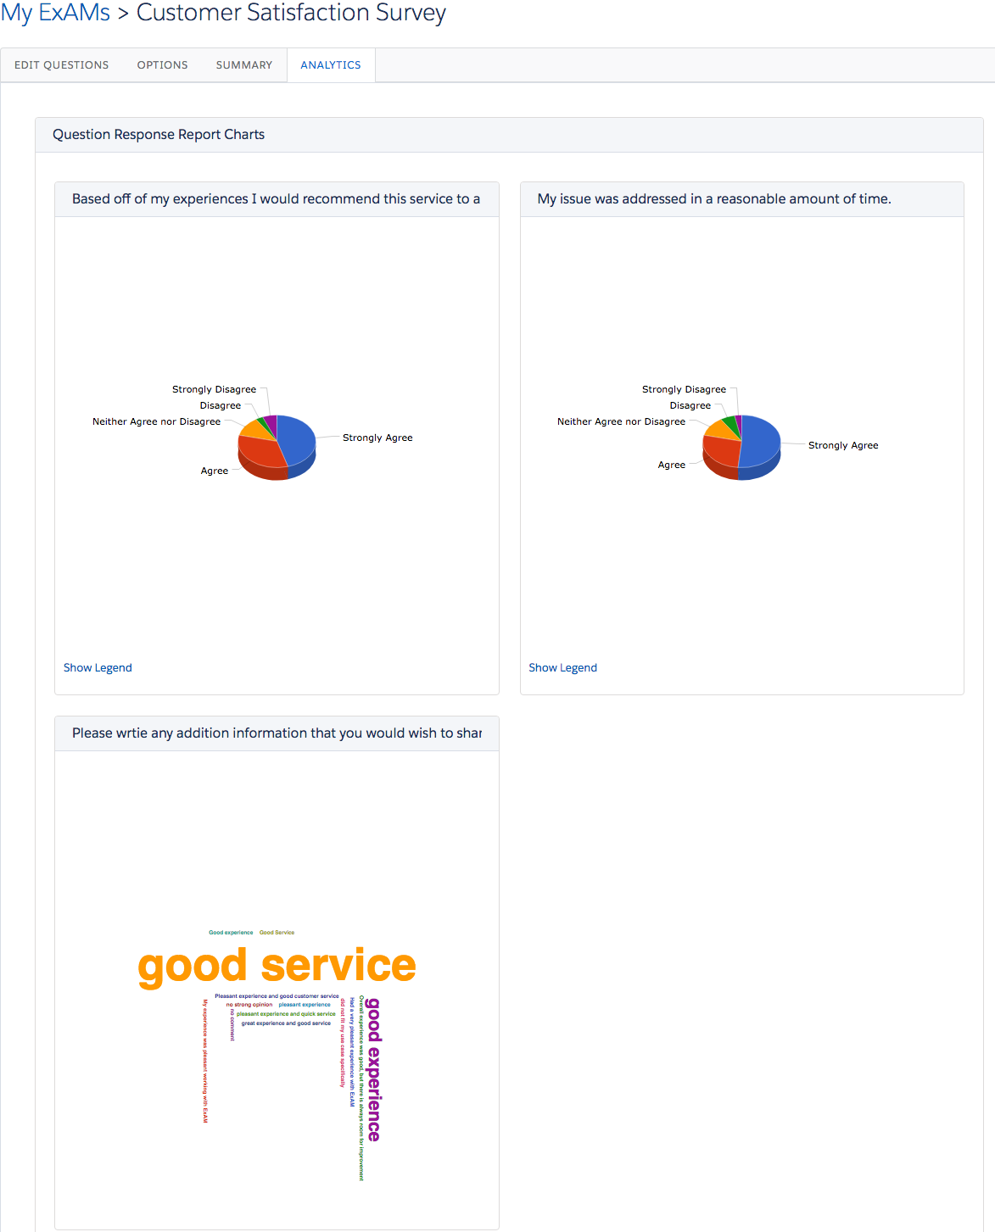Show Legend for the recommend service chart
The width and height of the screenshot is (995, 1232).
[98, 668]
